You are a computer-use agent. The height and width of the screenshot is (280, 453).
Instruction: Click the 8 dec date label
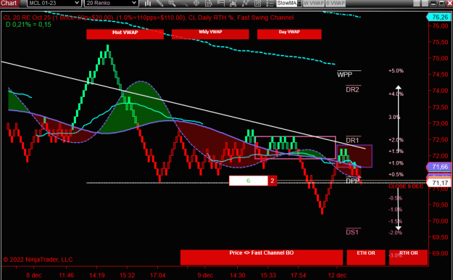[x=34, y=276]
